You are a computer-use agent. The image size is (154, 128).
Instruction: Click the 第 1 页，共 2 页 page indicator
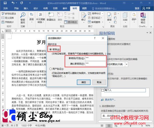click(10, 125)
